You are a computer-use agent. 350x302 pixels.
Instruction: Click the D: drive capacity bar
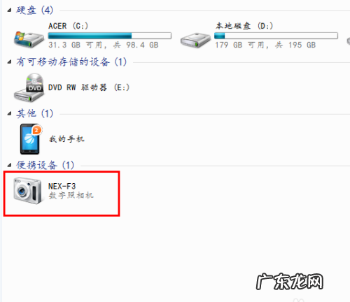(x=276, y=36)
